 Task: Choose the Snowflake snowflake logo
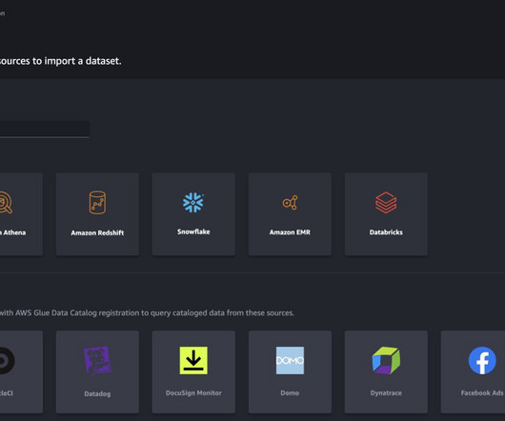193,203
